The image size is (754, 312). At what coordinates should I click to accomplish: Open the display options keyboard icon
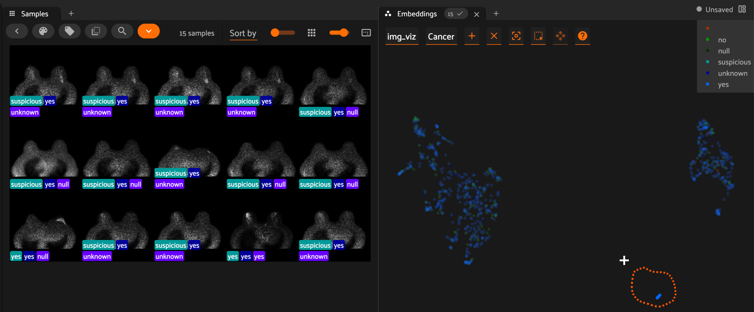(366, 33)
